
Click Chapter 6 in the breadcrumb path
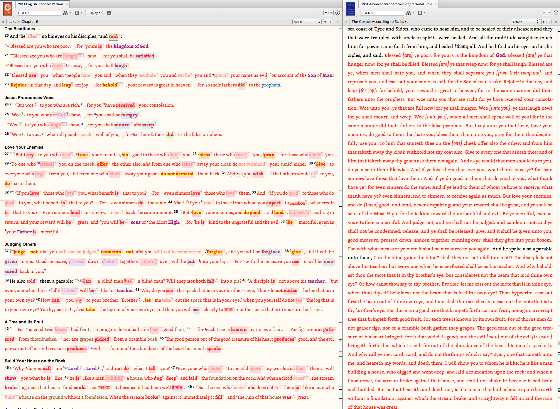(30, 22)
